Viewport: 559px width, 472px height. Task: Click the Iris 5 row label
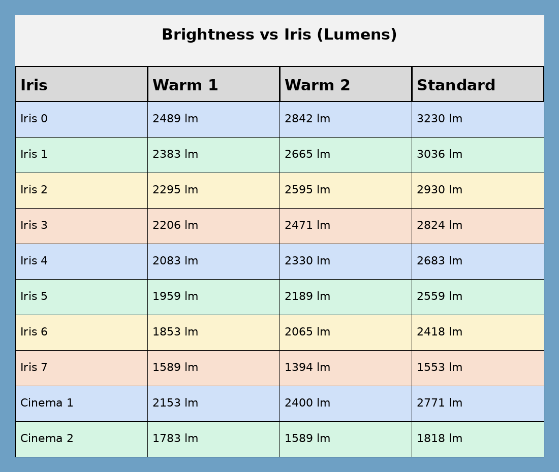coord(34,296)
